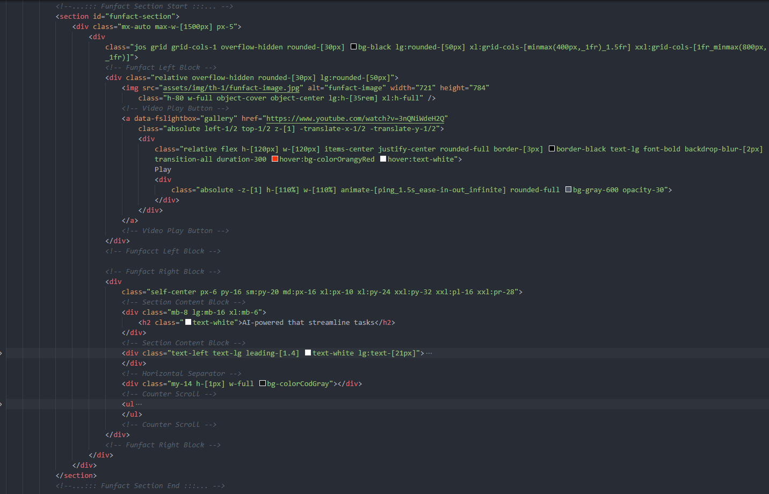769x494 pixels.
Task: Click the _1fr)]"> continuation line
Action: point(122,57)
